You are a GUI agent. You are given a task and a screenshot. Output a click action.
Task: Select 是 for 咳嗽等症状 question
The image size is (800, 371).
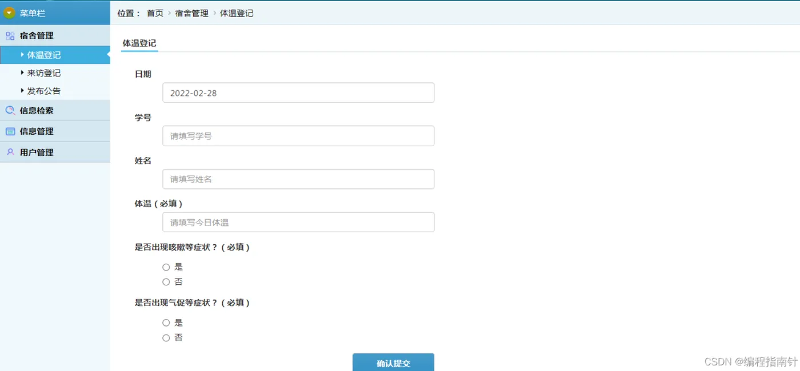166,267
